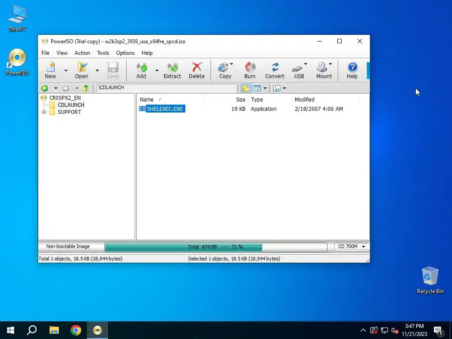The image size is (452, 339).
Task: Select Recycle Bin desktop icon
Action: (x=430, y=280)
